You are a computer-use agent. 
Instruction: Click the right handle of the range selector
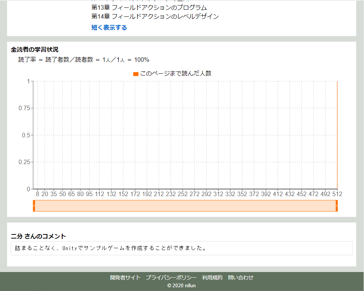tap(337, 205)
